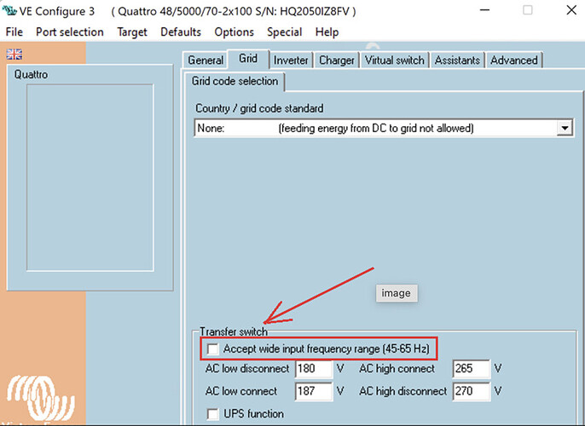The width and height of the screenshot is (585, 426).
Task: Select the Grid code selection sub-tab
Action: (235, 81)
